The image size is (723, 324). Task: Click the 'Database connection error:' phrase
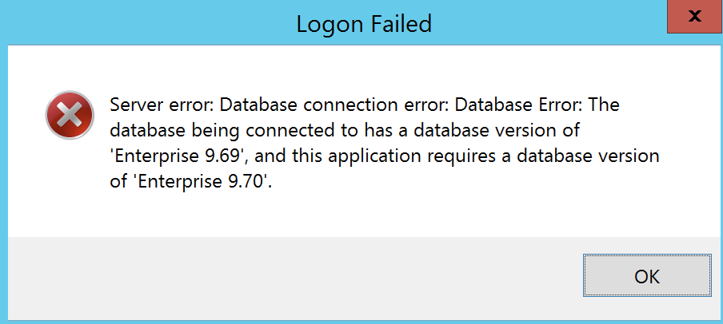click(334, 105)
